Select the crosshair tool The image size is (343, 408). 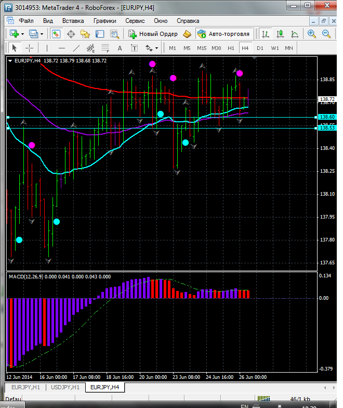click(x=29, y=48)
